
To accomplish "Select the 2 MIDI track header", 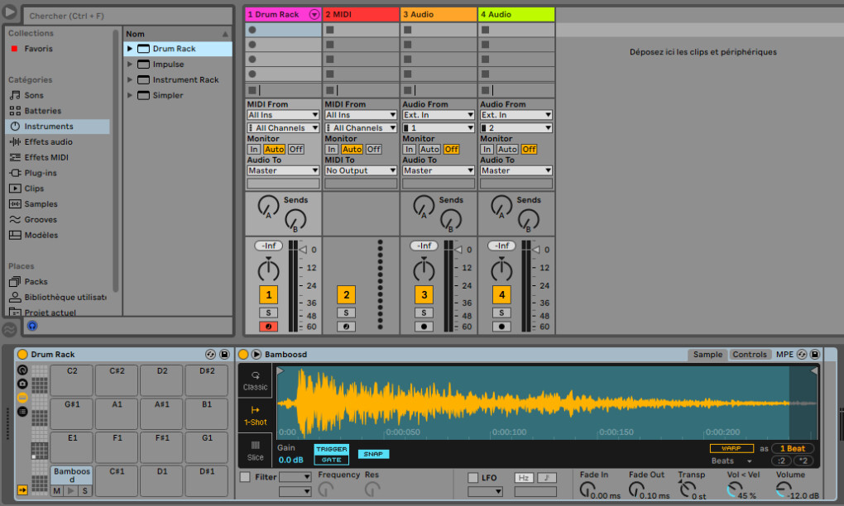I will [361, 15].
